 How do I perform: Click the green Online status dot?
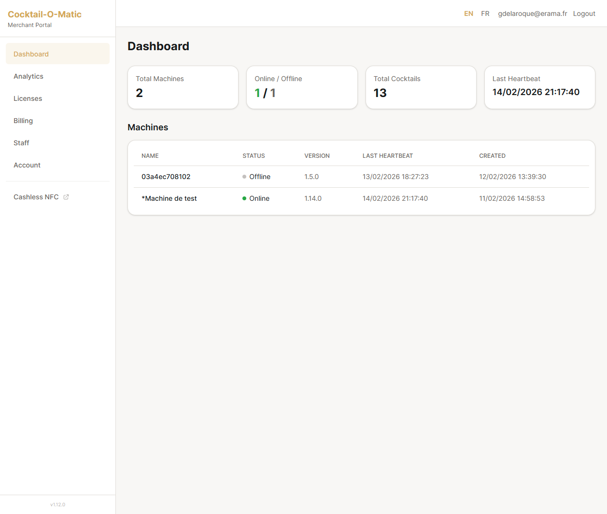(x=244, y=198)
